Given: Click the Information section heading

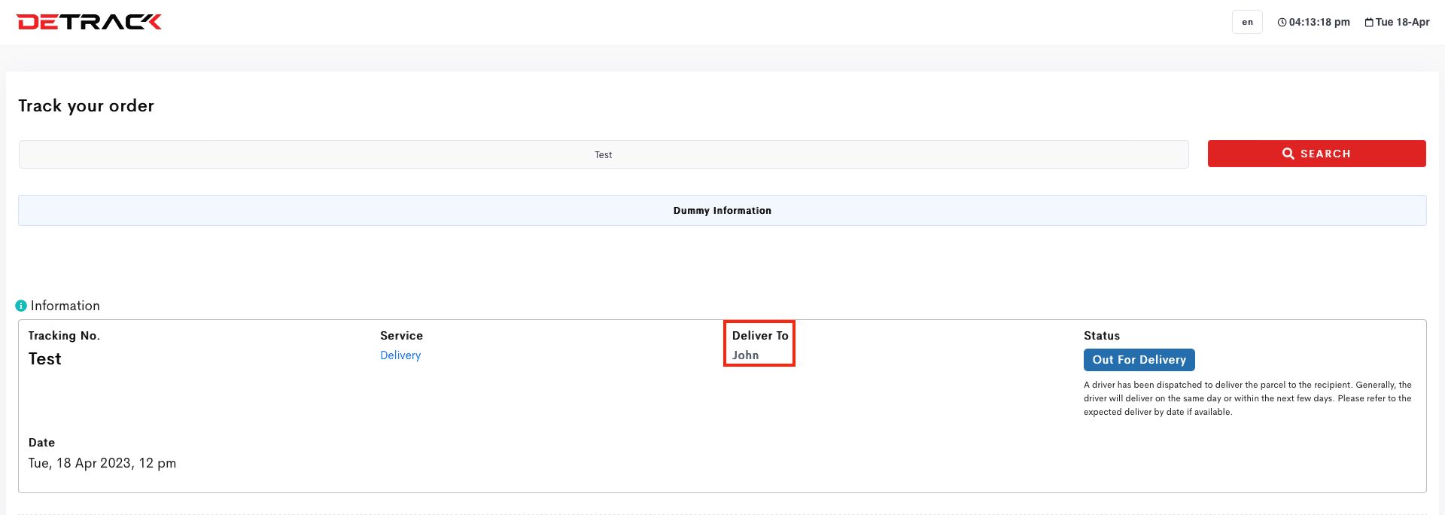Looking at the screenshot, I should [65, 306].
